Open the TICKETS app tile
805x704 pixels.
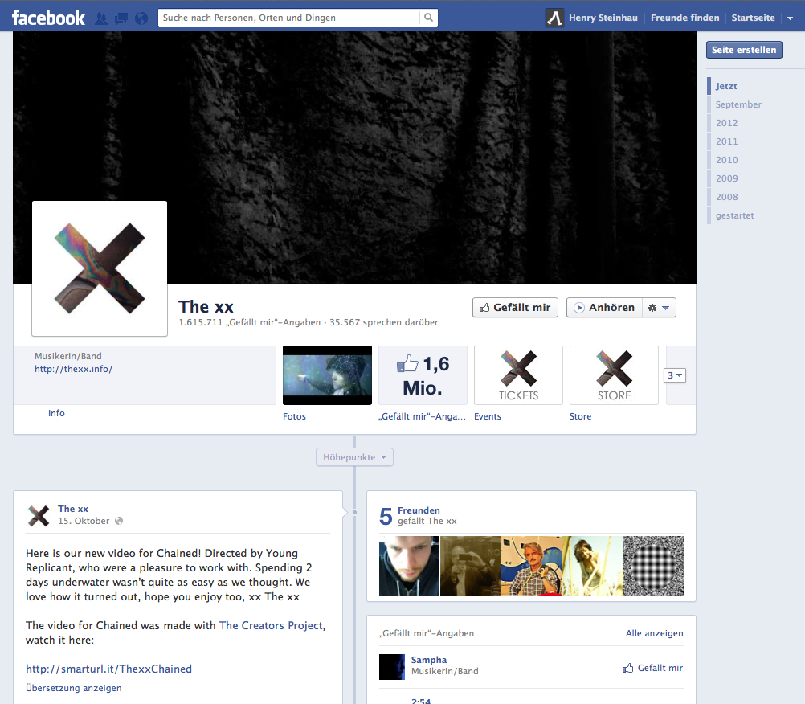pyautogui.click(x=518, y=375)
